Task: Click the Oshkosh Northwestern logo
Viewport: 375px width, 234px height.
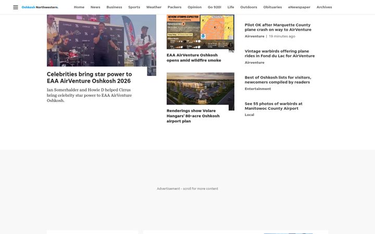Action: pyautogui.click(x=40, y=7)
